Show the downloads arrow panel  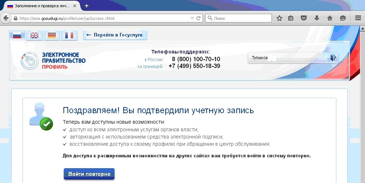point(317,18)
